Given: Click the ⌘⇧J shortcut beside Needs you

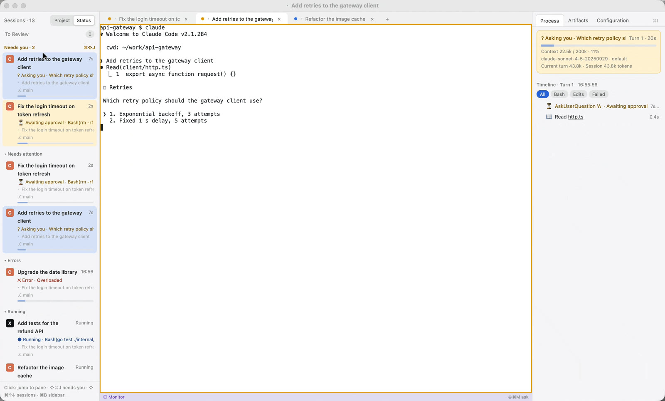Looking at the screenshot, I should coord(89,47).
